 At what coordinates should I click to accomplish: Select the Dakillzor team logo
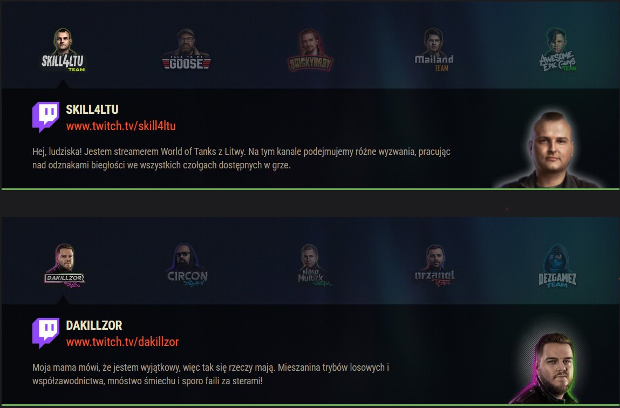pyautogui.click(x=64, y=266)
